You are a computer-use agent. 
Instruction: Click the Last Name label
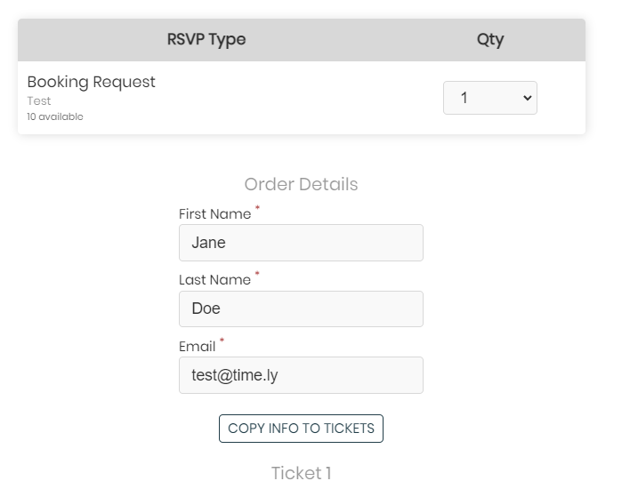coord(214,280)
